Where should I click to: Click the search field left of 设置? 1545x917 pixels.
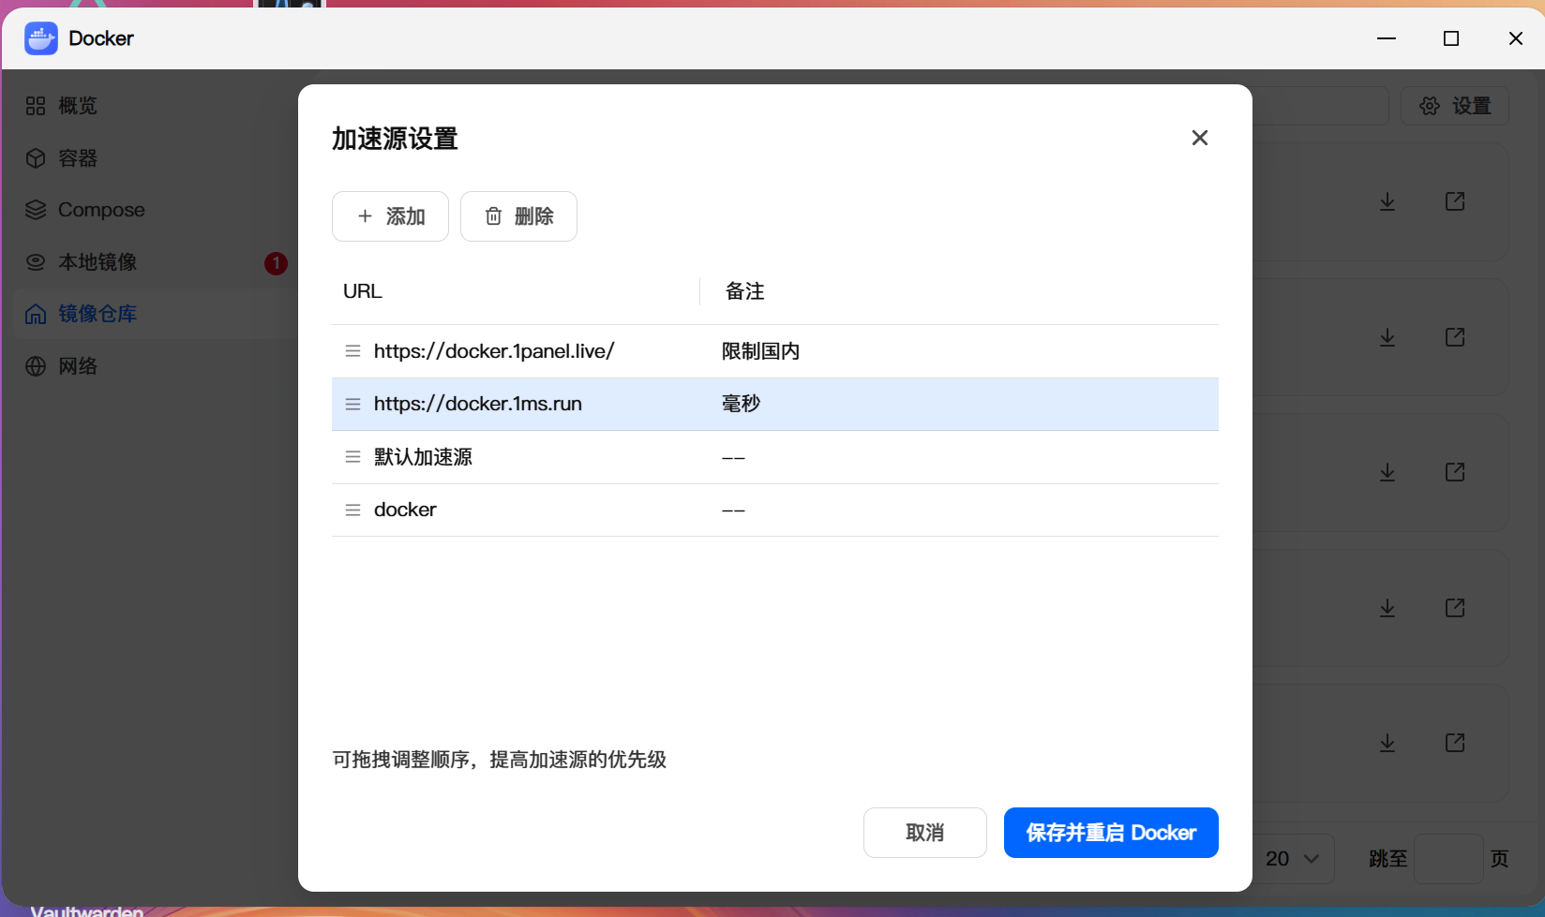pyautogui.click(x=1320, y=106)
